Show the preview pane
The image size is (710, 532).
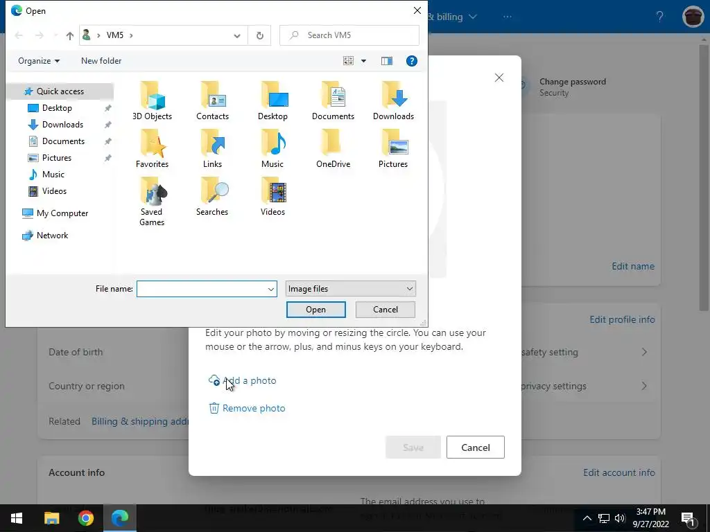tap(387, 61)
